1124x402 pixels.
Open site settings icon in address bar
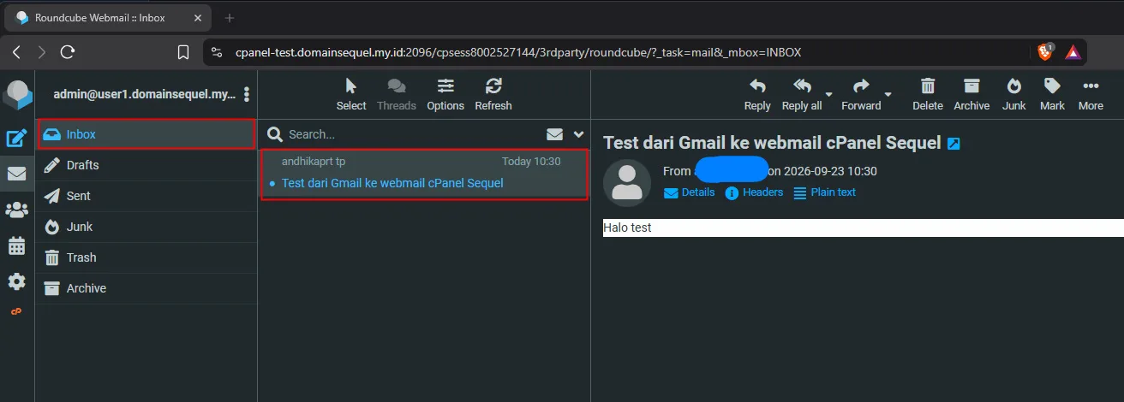pyautogui.click(x=216, y=52)
